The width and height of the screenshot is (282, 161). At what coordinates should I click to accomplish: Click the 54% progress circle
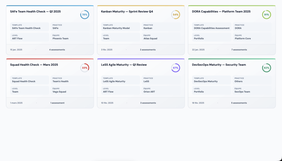point(175,15)
